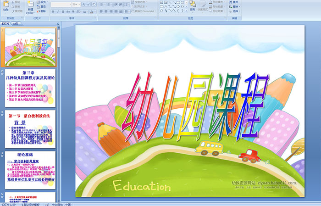The height and width of the screenshot is (206, 321).
Task: Click the New Slide (新建幻灯片) icon
Action: coord(31,4)
